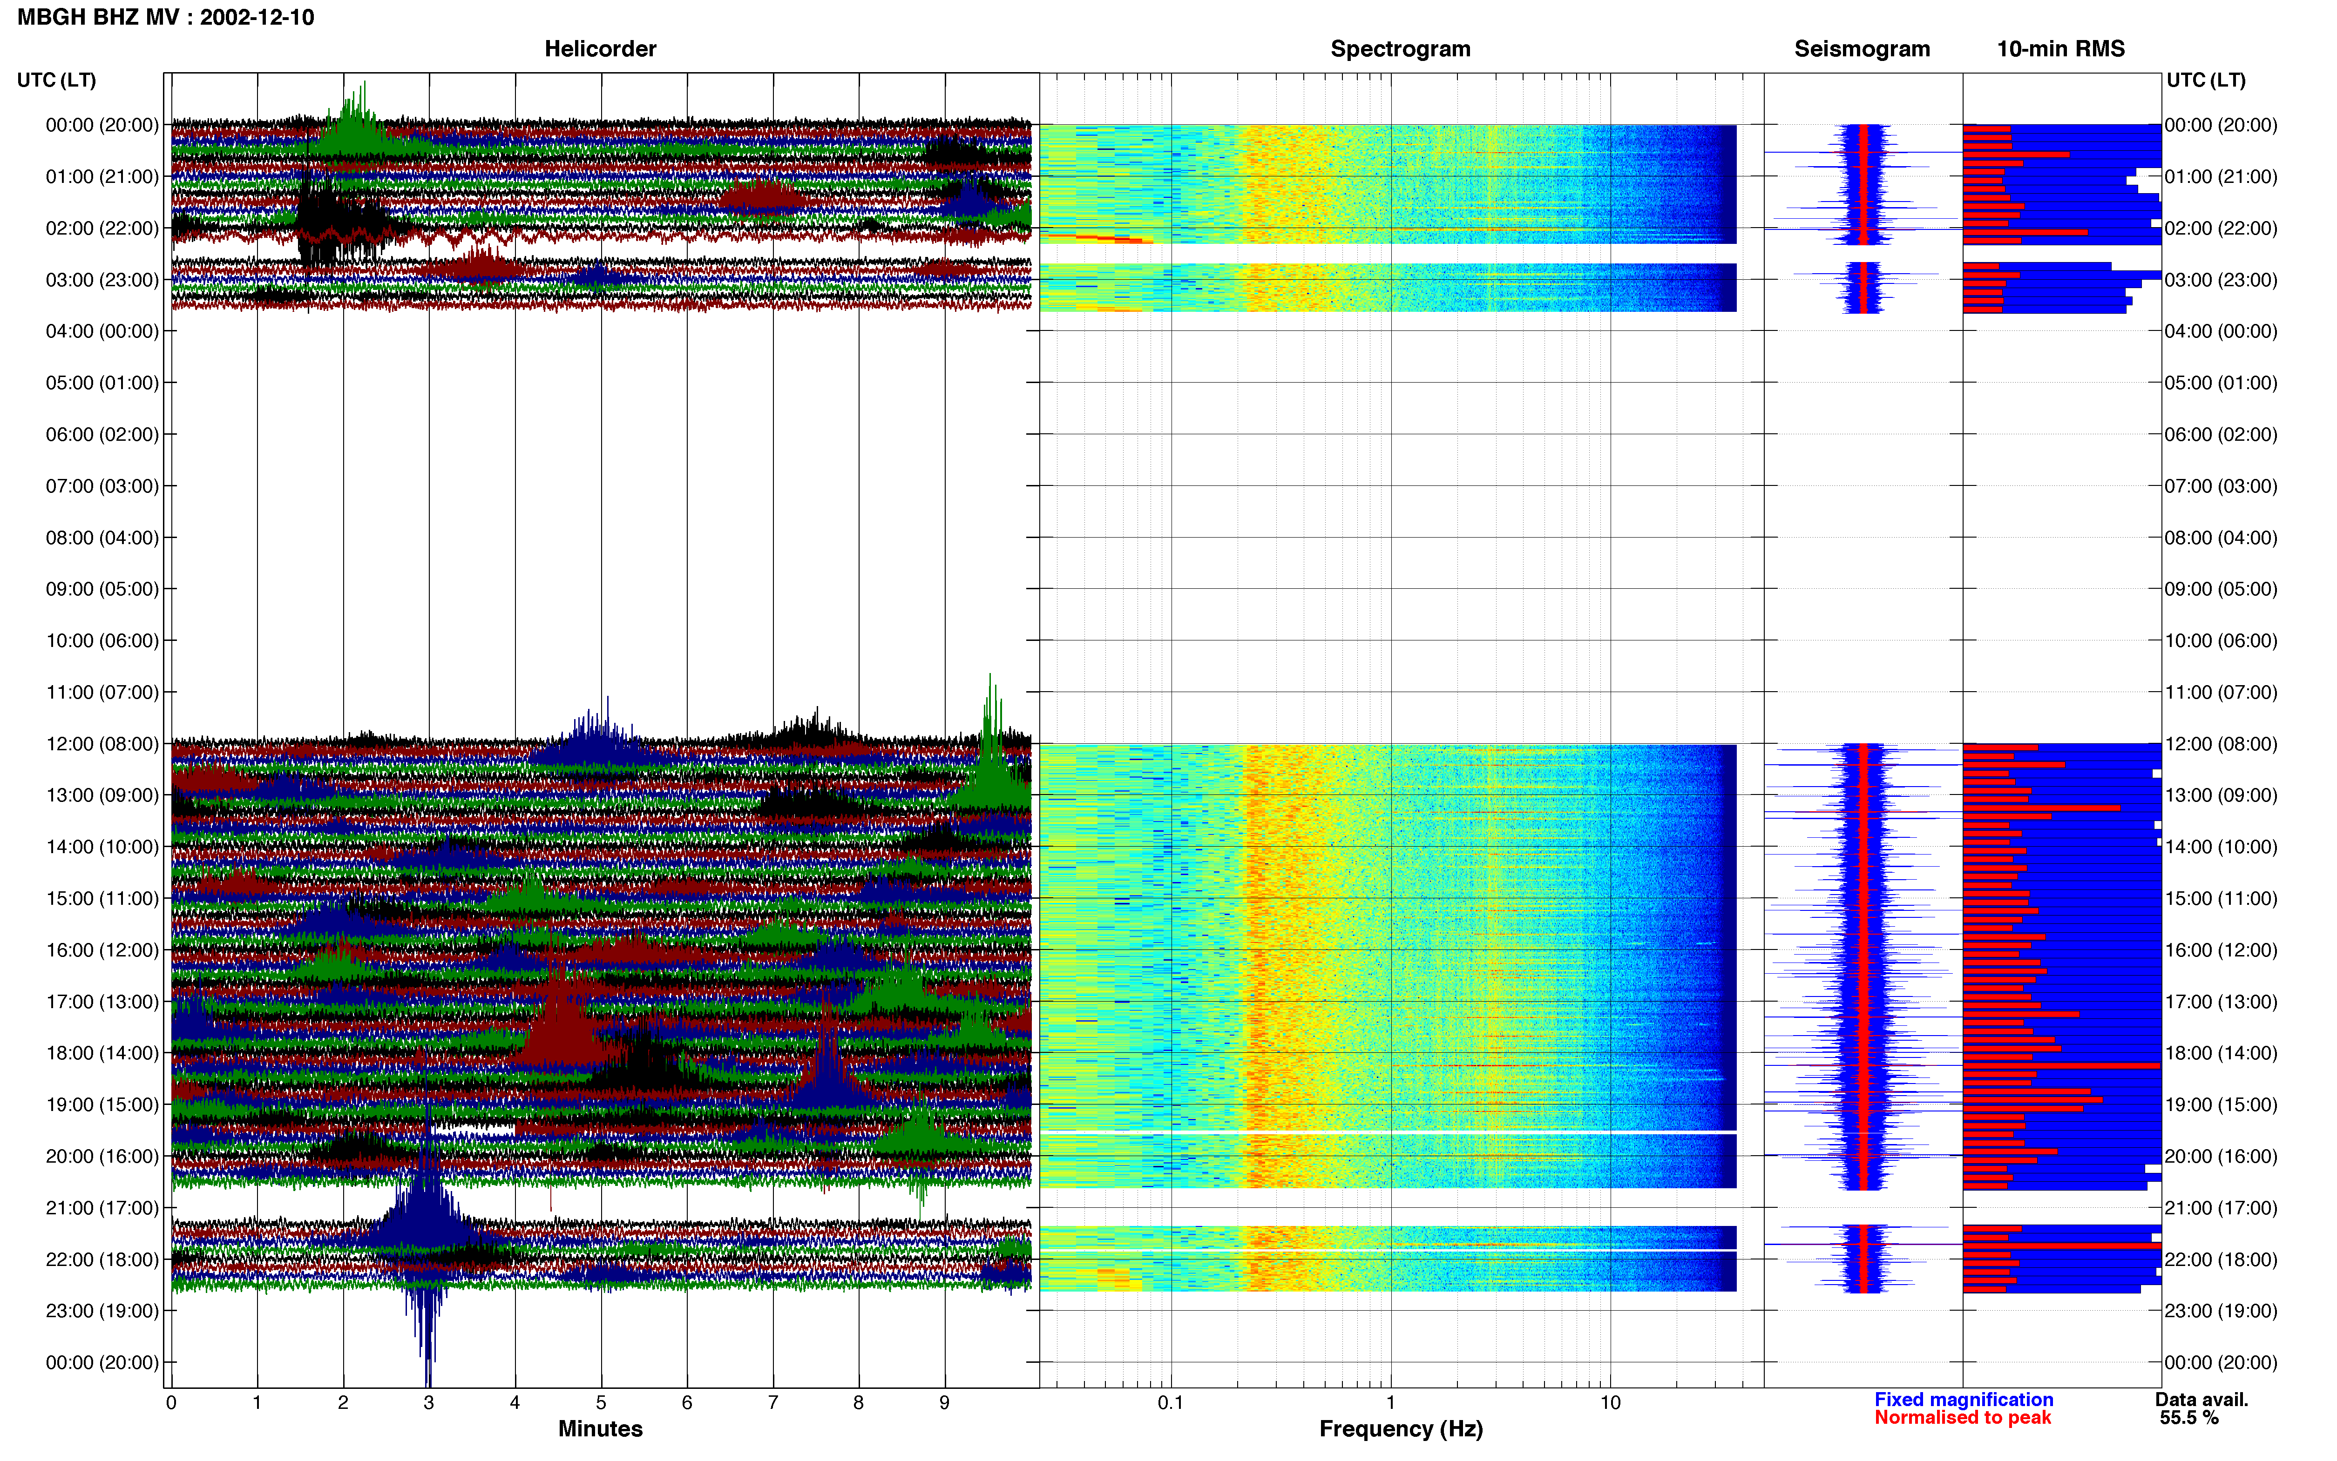Click the right 22:00 (18:00) time label
The height and width of the screenshot is (1461, 2337).
click(2221, 1259)
